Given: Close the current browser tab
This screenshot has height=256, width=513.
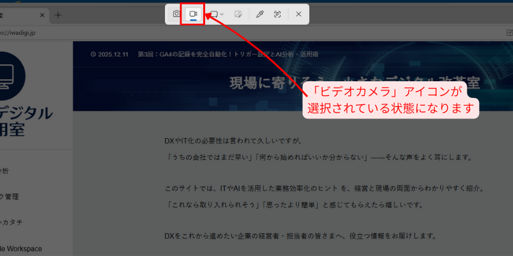Looking at the screenshot, I should [x=42, y=15].
